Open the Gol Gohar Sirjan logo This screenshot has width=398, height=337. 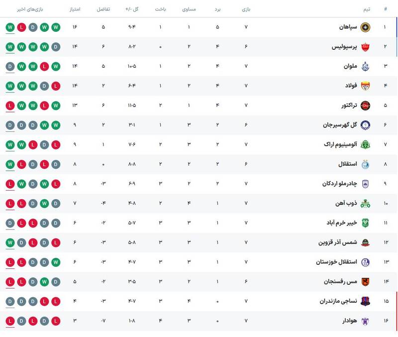365,125
